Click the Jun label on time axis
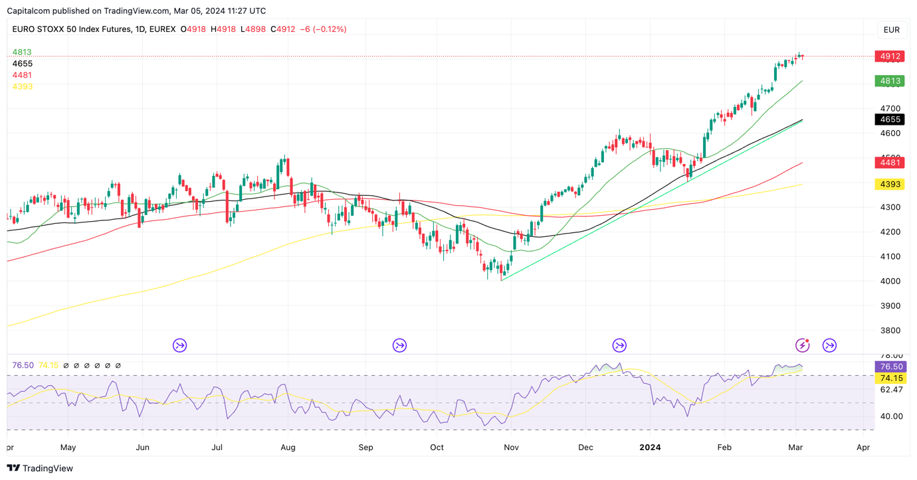Image resolution: width=917 pixels, height=480 pixels. tap(142, 448)
